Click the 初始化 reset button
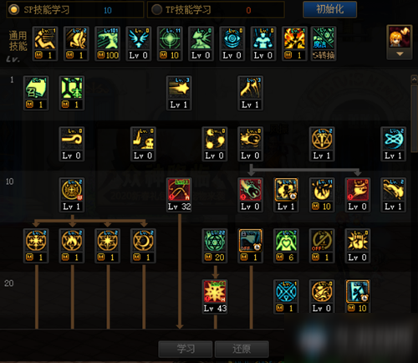 pyautogui.click(x=329, y=9)
